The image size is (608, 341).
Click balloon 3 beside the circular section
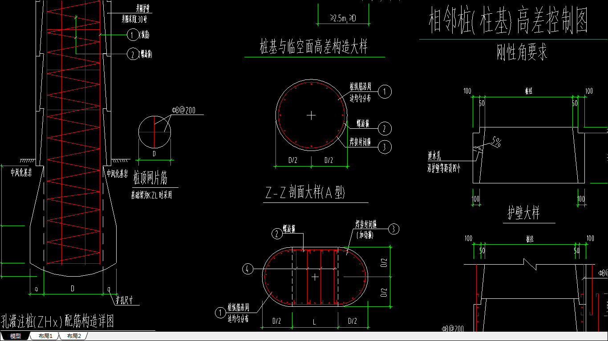coord(385,147)
